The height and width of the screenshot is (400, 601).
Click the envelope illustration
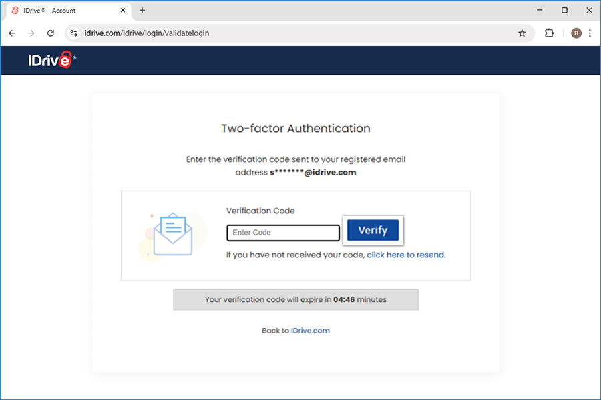click(172, 235)
